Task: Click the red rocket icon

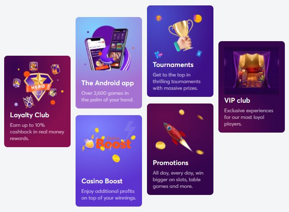Action: [x=177, y=136]
